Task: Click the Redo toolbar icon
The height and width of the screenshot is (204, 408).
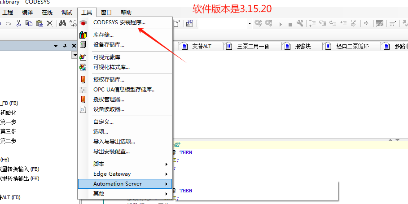Action: tap(9, 24)
